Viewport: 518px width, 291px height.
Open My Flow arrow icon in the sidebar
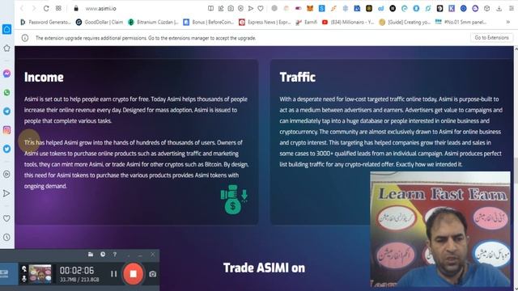[x=6, y=193]
